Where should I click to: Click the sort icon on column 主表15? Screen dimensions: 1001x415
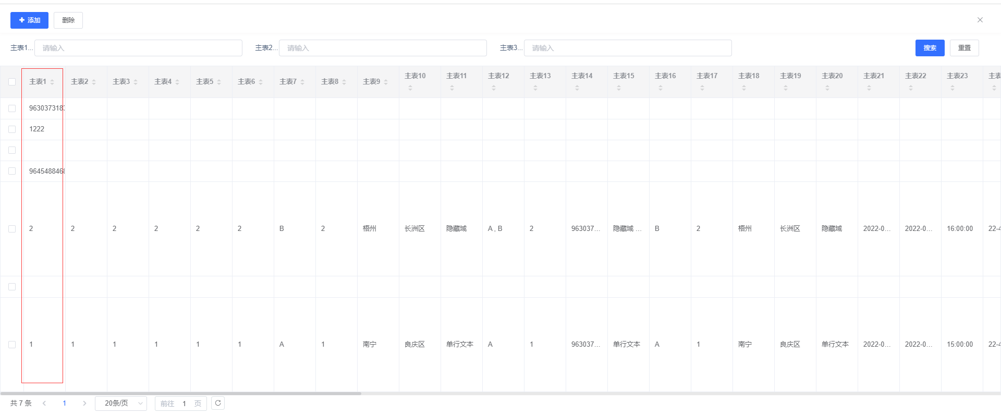coord(619,88)
